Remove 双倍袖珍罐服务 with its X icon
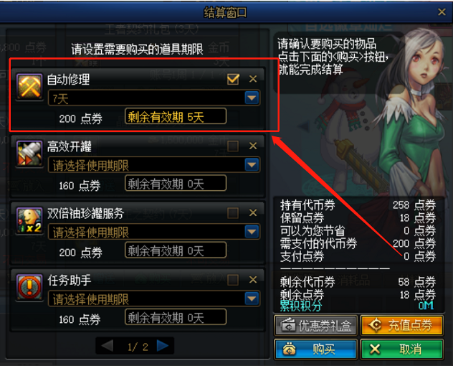Screen dimensions: 453x366 (253, 212)
